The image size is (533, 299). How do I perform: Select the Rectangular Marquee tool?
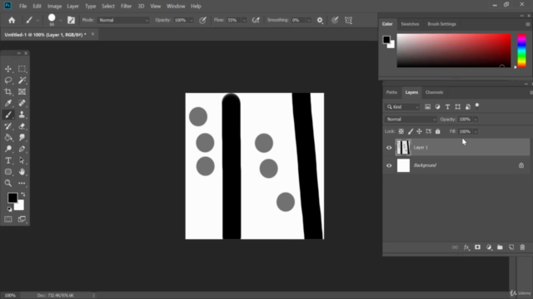pyautogui.click(x=22, y=69)
